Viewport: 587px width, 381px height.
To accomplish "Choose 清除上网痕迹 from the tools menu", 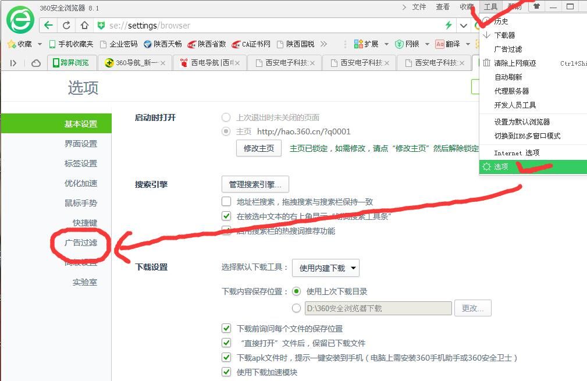I will [515, 63].
